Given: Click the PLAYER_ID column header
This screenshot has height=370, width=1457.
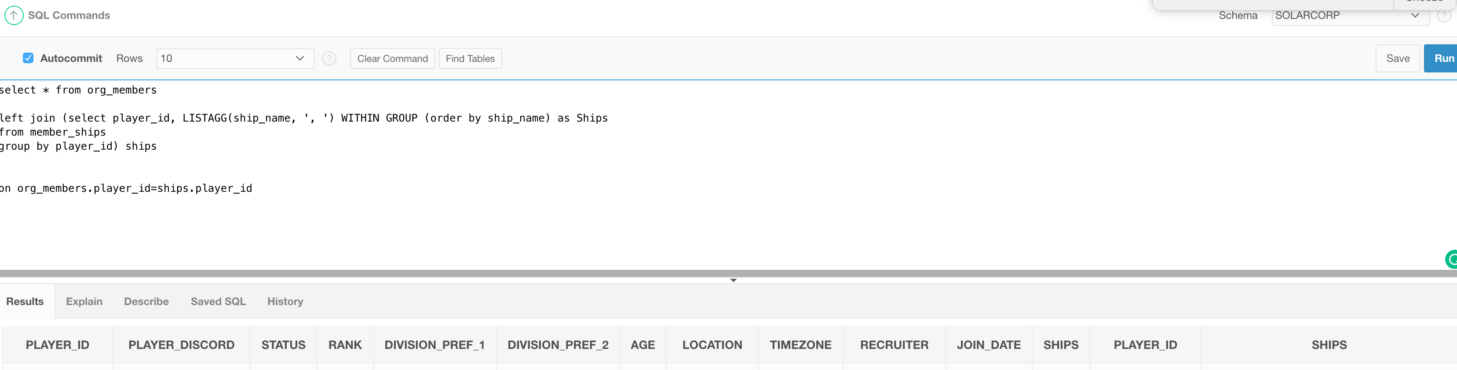Looking at the screenshot, I should pos(57,345).
